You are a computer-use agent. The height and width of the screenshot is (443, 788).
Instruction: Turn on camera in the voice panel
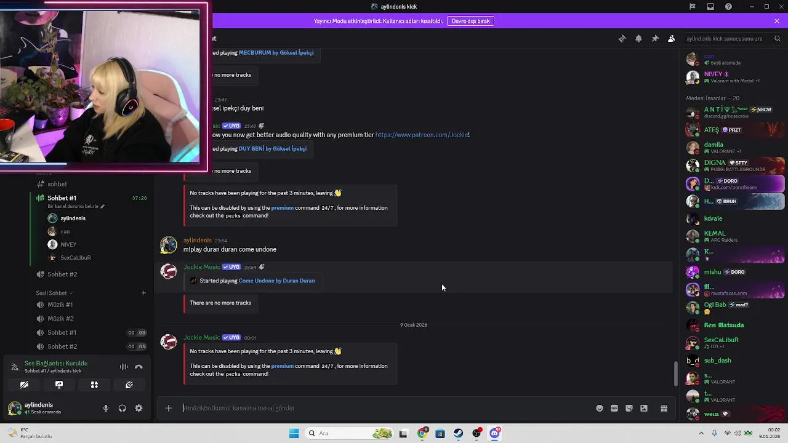[x=24, y=385]
